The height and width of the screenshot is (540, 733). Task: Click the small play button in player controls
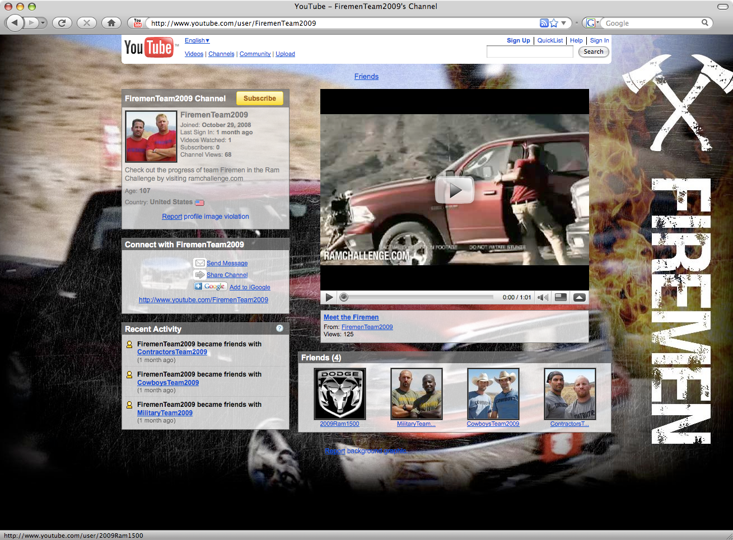click(329, 297)
